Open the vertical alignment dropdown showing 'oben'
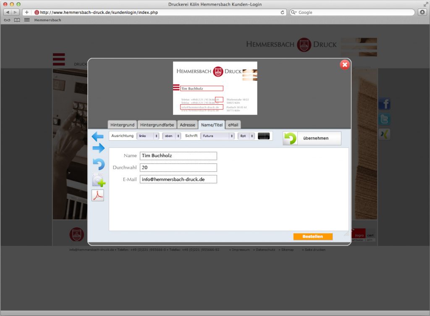Viewport: 430px width, 316px height. 171,136
